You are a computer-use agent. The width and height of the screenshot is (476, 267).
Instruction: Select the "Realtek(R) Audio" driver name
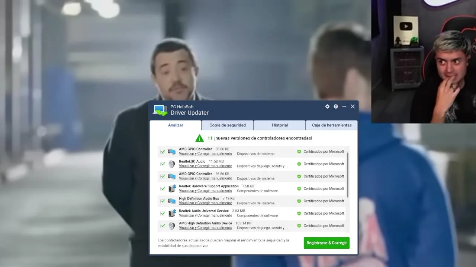tap(192, 162)
